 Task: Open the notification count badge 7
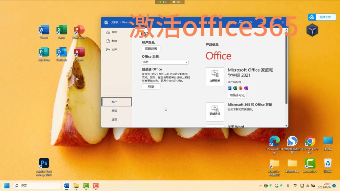point(334,186)
